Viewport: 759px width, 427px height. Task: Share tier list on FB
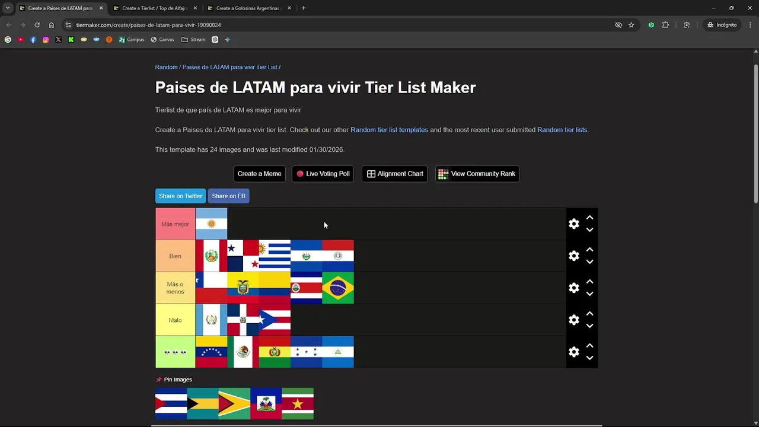(228, 196)
